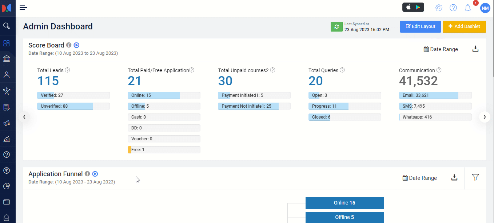This screenshot has width=494, height=223.
Task: Open the pie chart analytics icon in sidebar
Action: tap(6, 186)
